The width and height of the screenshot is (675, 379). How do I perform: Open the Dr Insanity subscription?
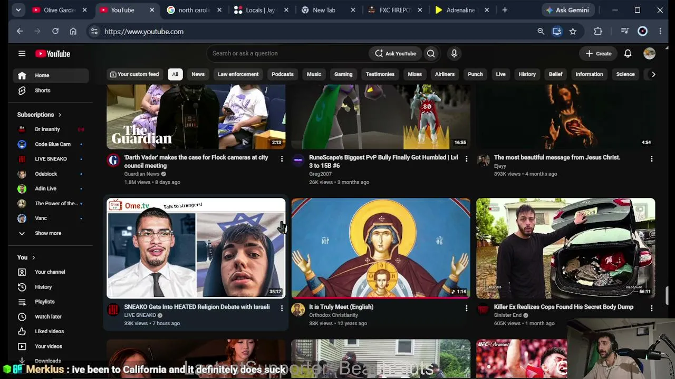(51, 129)
